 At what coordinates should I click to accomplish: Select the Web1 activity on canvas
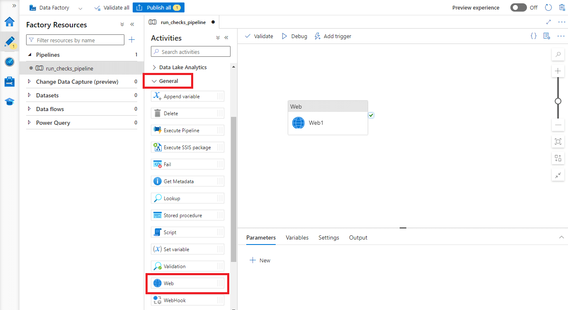(328, 118)
